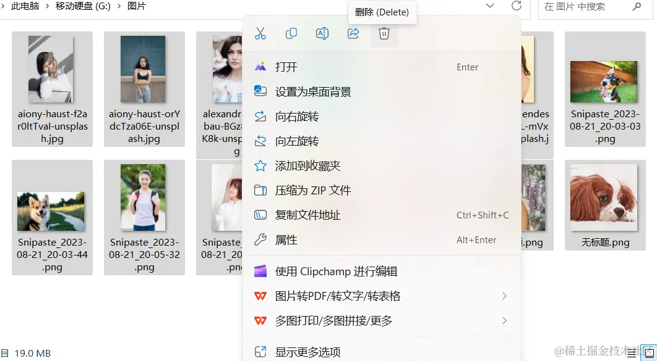Select the Cut icon in the context menu toolbar

tap(260, 33)
